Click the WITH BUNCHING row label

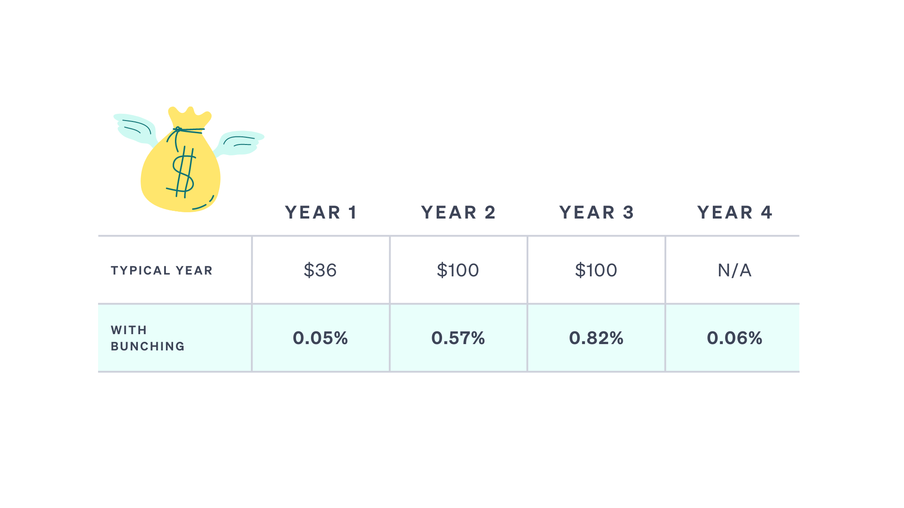pos(148,338)
